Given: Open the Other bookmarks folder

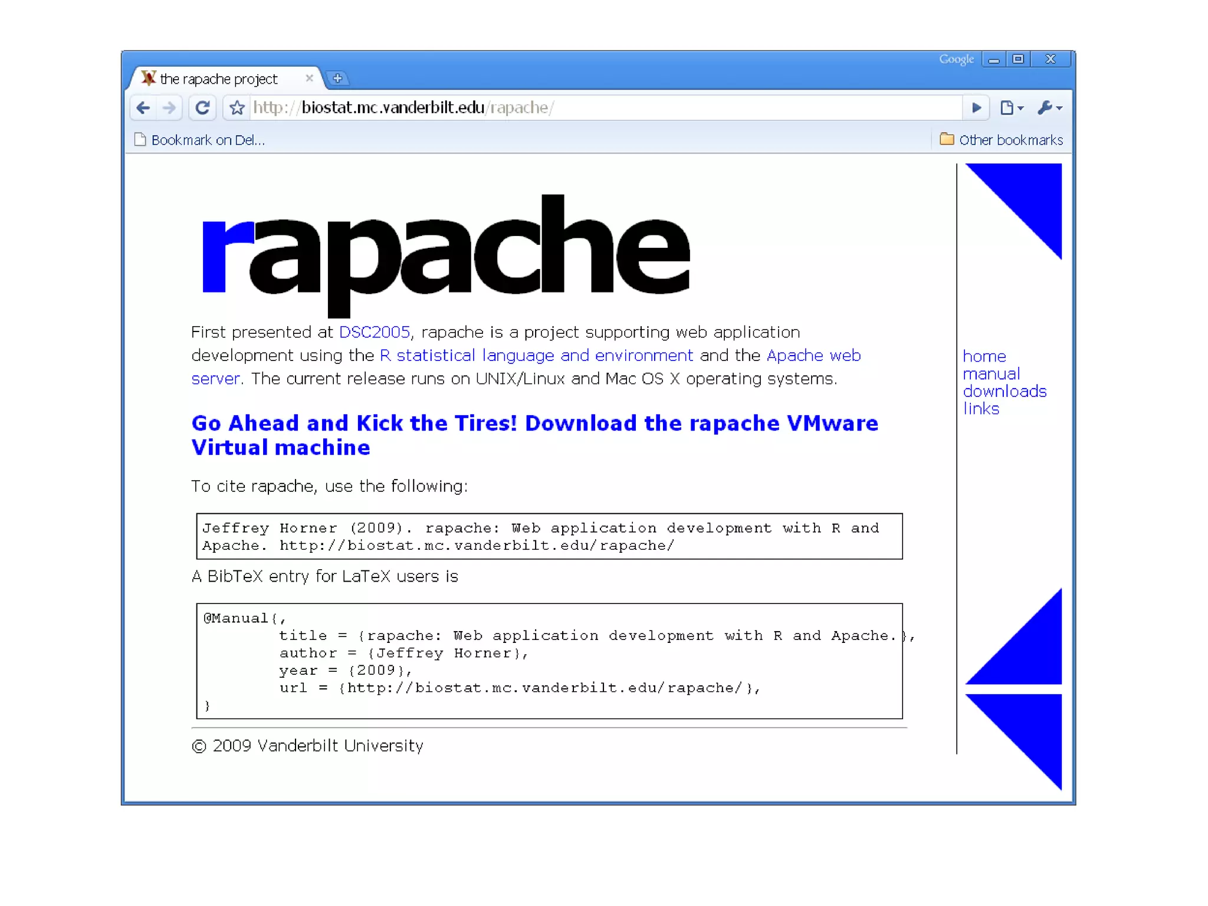Looking at the screenshot, I should pos(1002,140).
